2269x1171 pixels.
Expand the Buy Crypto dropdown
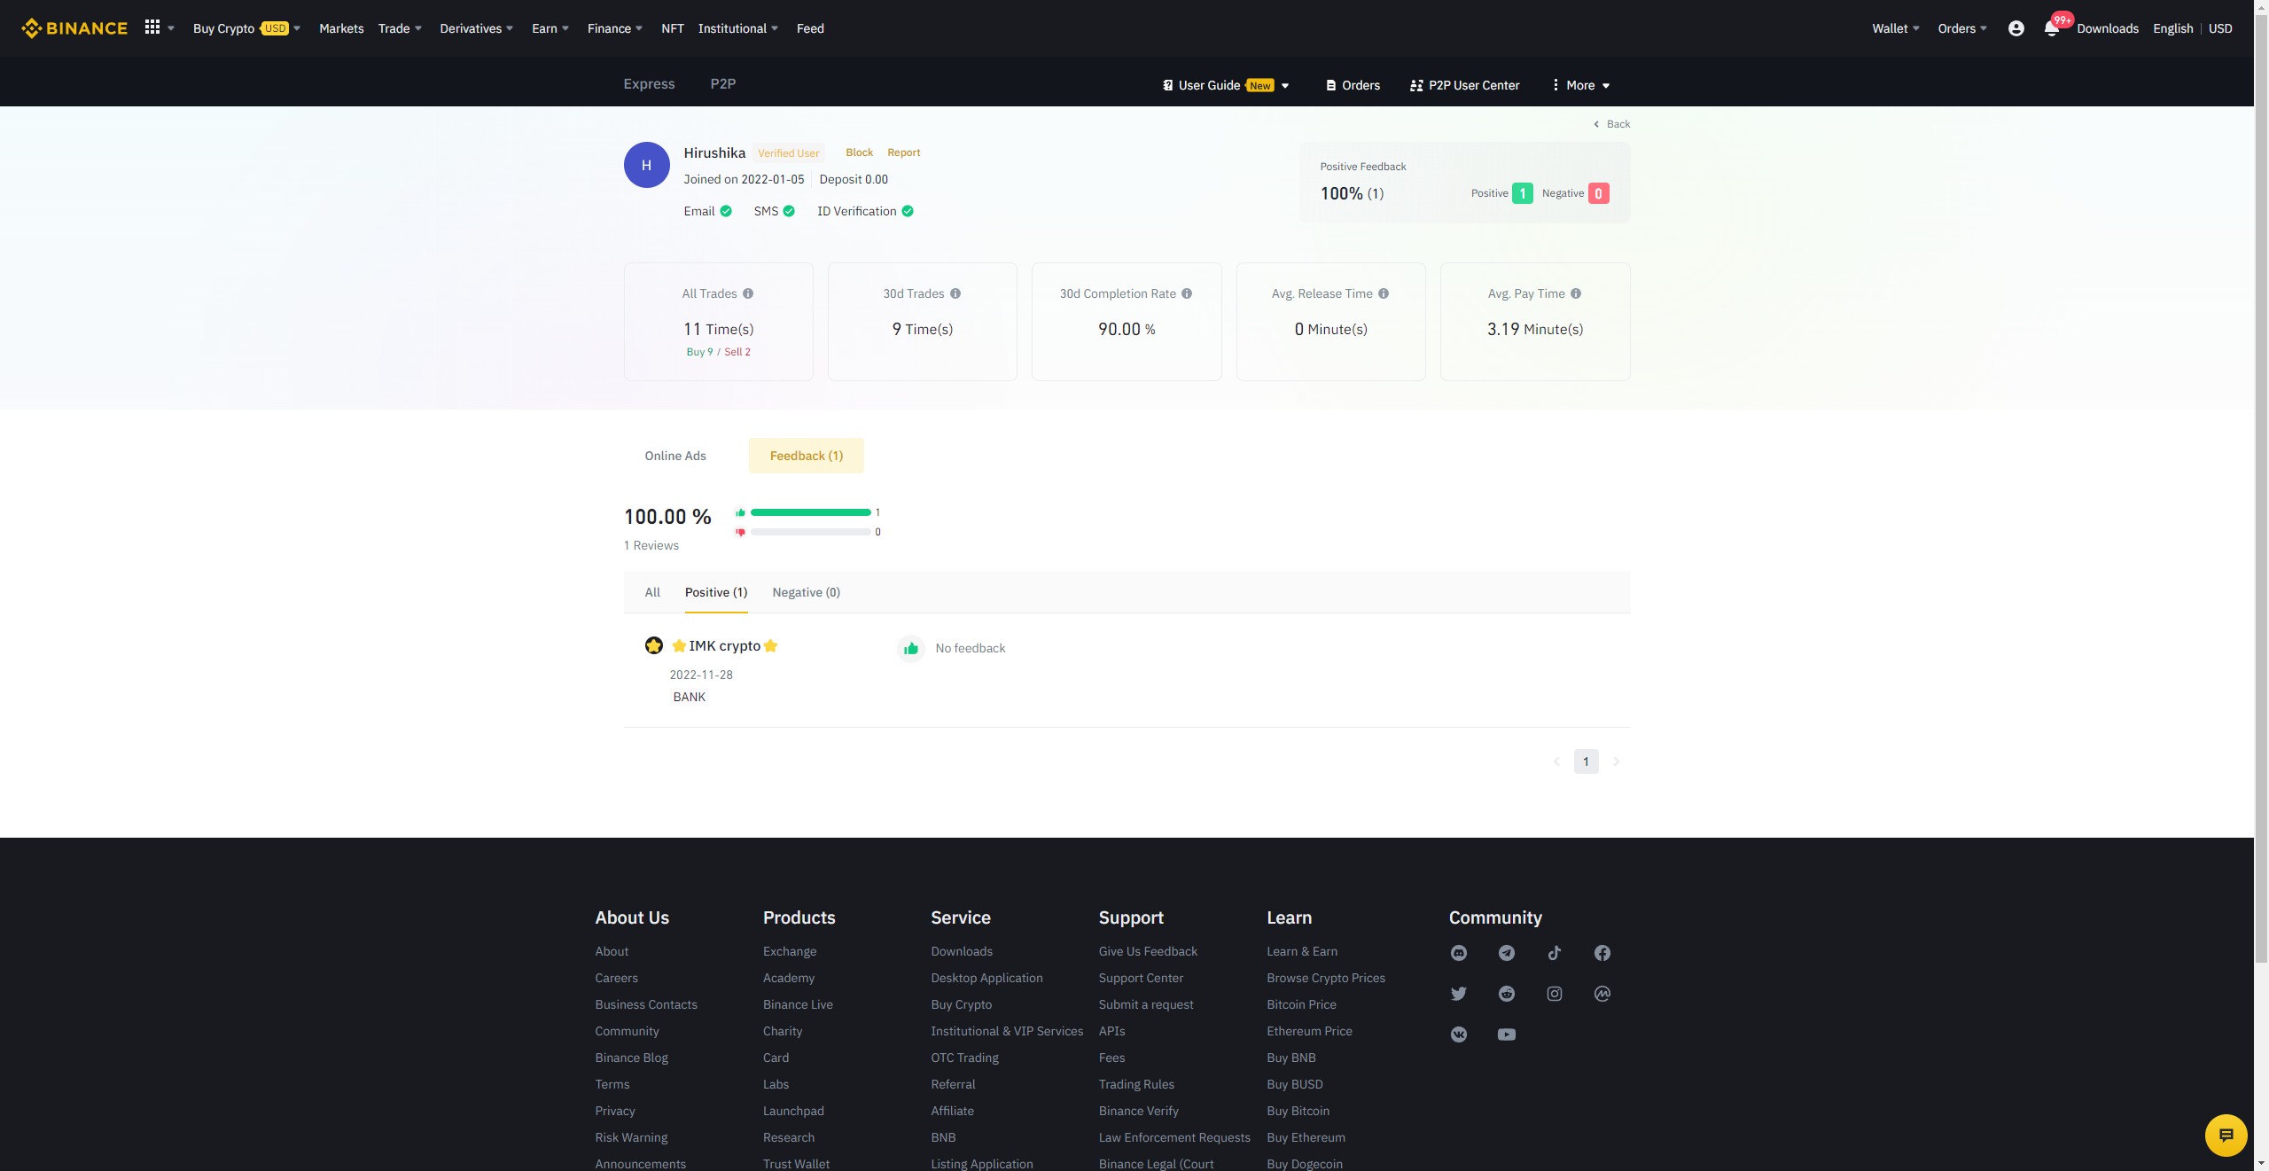[x=246, y=28]
